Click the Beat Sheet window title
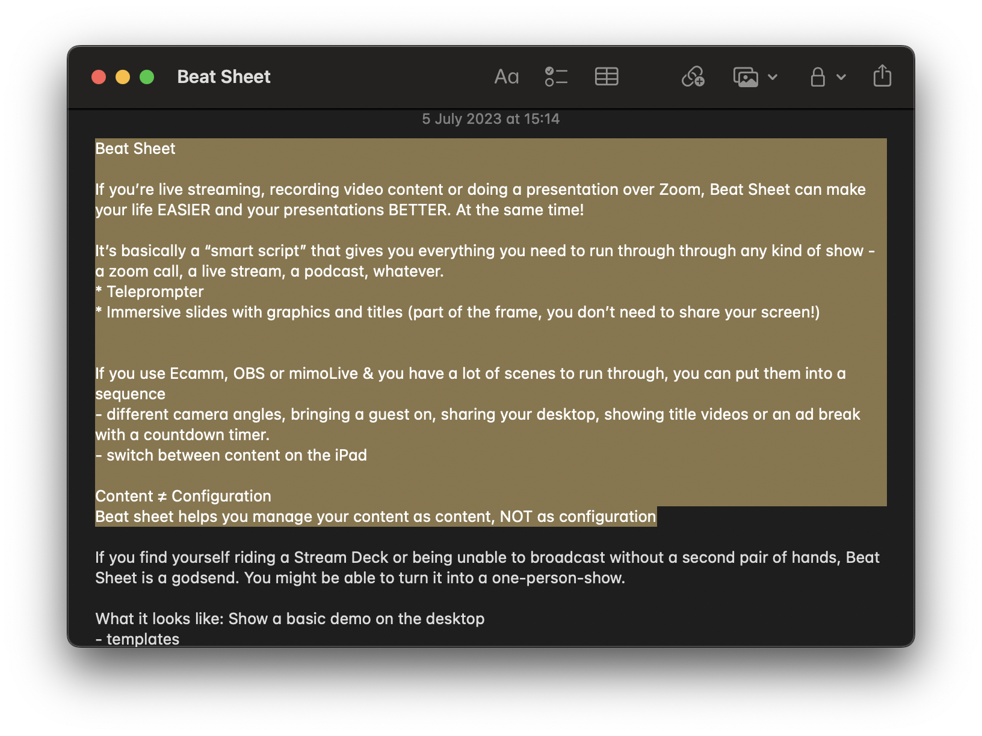The image size is (982, 736). click(224, 77)
